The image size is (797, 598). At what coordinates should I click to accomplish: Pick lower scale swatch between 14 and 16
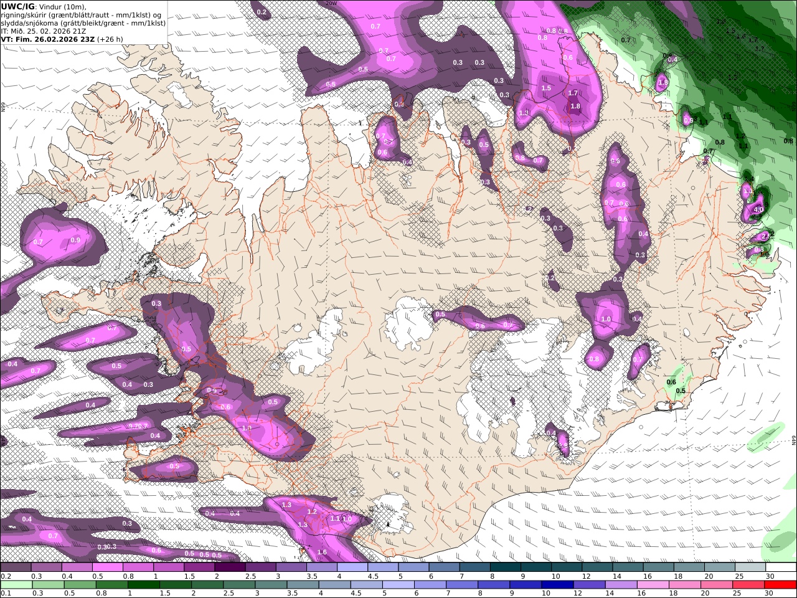pyautogui.click(x=621, y=585)
